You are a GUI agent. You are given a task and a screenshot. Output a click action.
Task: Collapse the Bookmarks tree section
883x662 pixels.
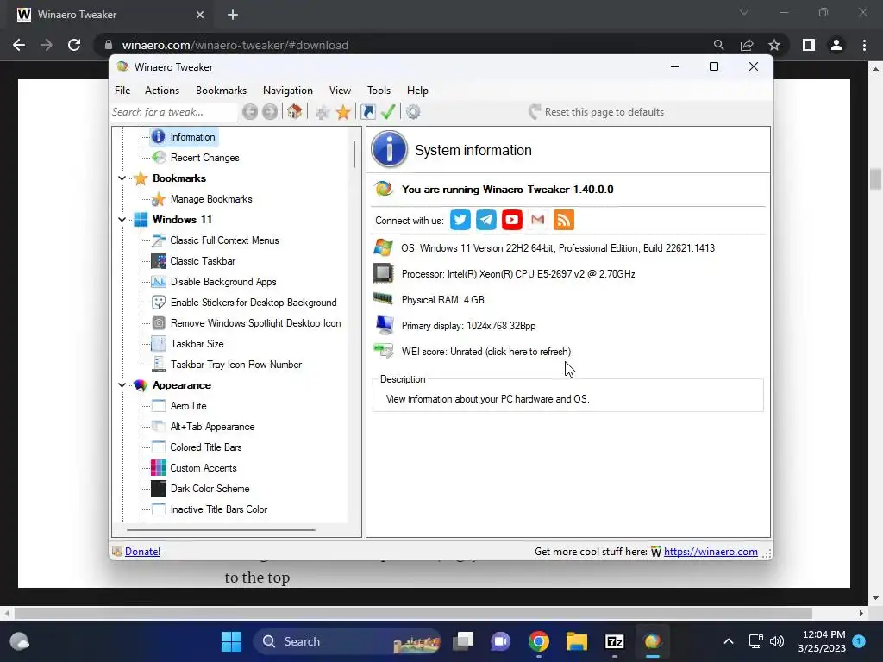122,178
